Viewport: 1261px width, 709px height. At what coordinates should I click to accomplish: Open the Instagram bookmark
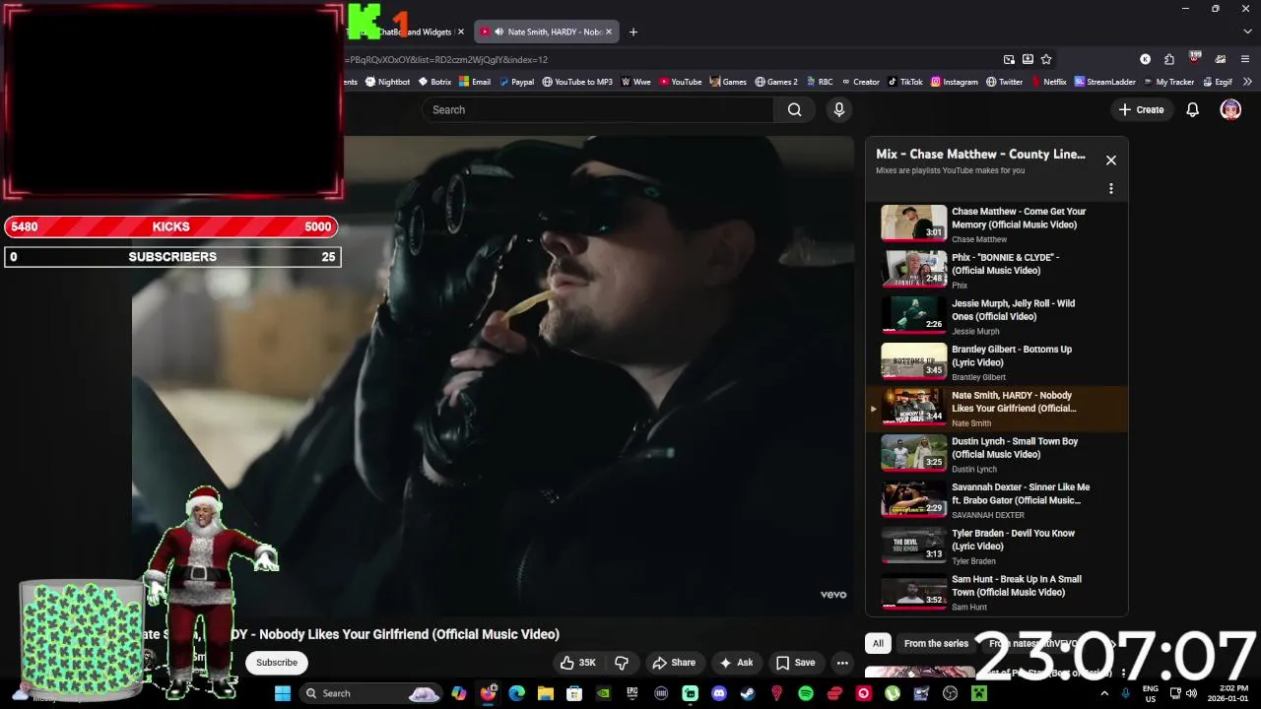click(x=955, y=82)
